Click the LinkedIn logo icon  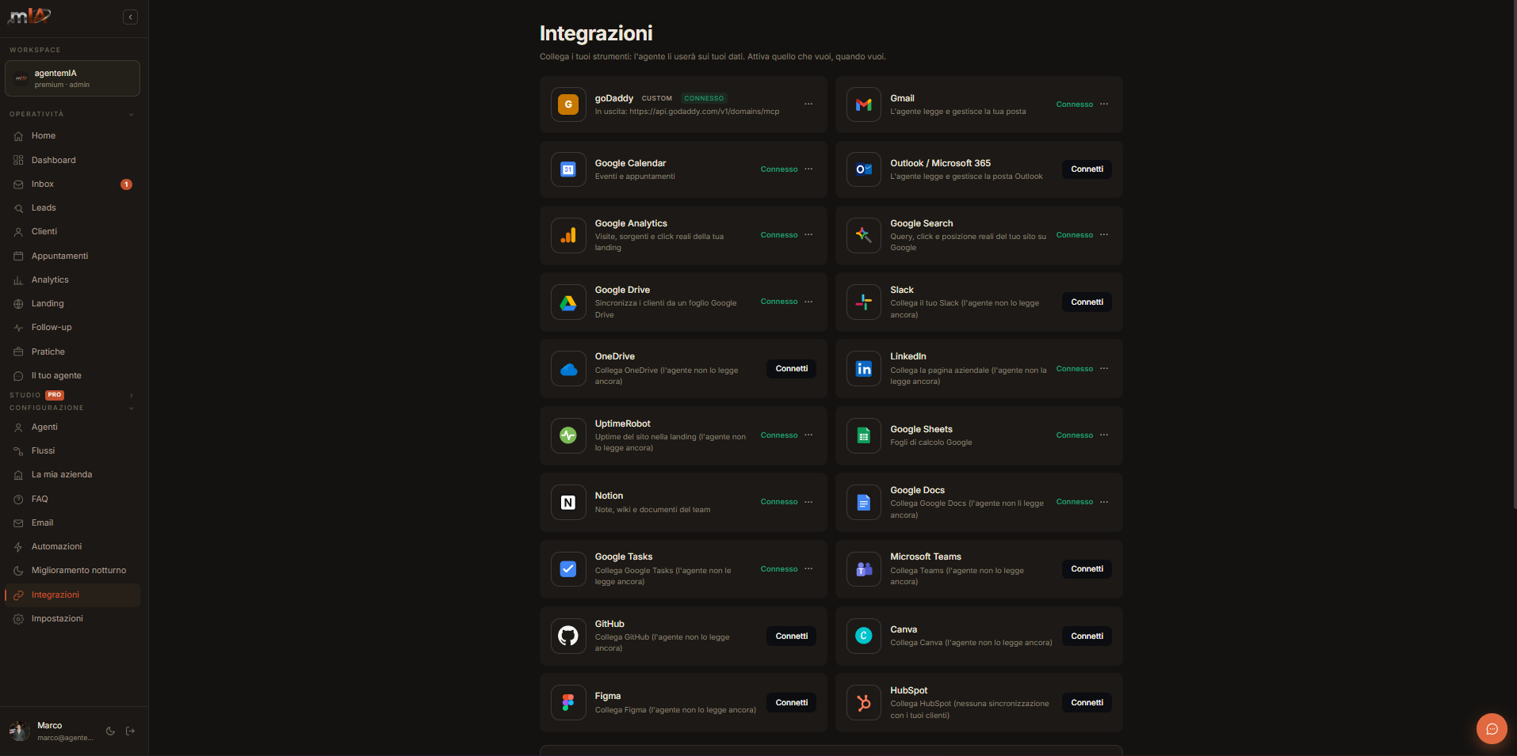(864, 369)
